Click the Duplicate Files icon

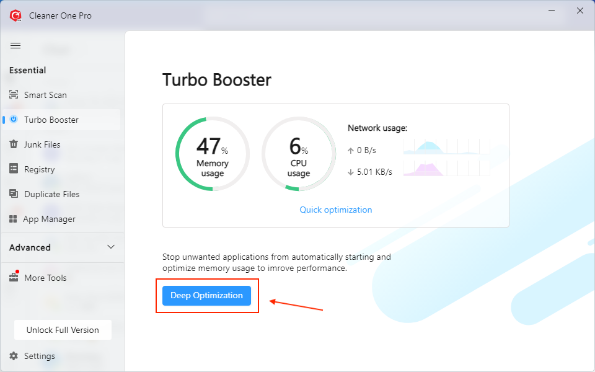[14, 194]
